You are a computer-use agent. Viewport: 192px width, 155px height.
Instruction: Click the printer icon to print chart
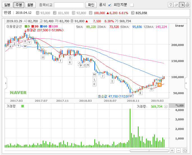[187, 5]
